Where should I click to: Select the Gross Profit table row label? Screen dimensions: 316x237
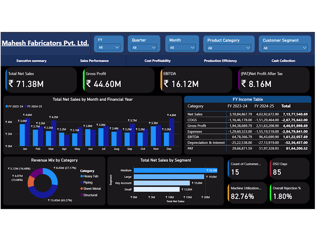[197, 126]
